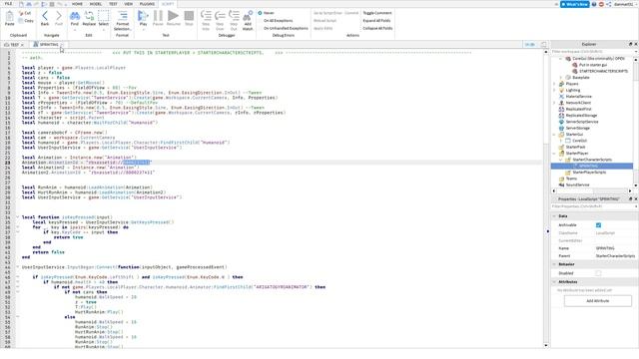Float the Explorer panel with undock icon
This screenshot has width=639, height=359.
pos(630,44)
